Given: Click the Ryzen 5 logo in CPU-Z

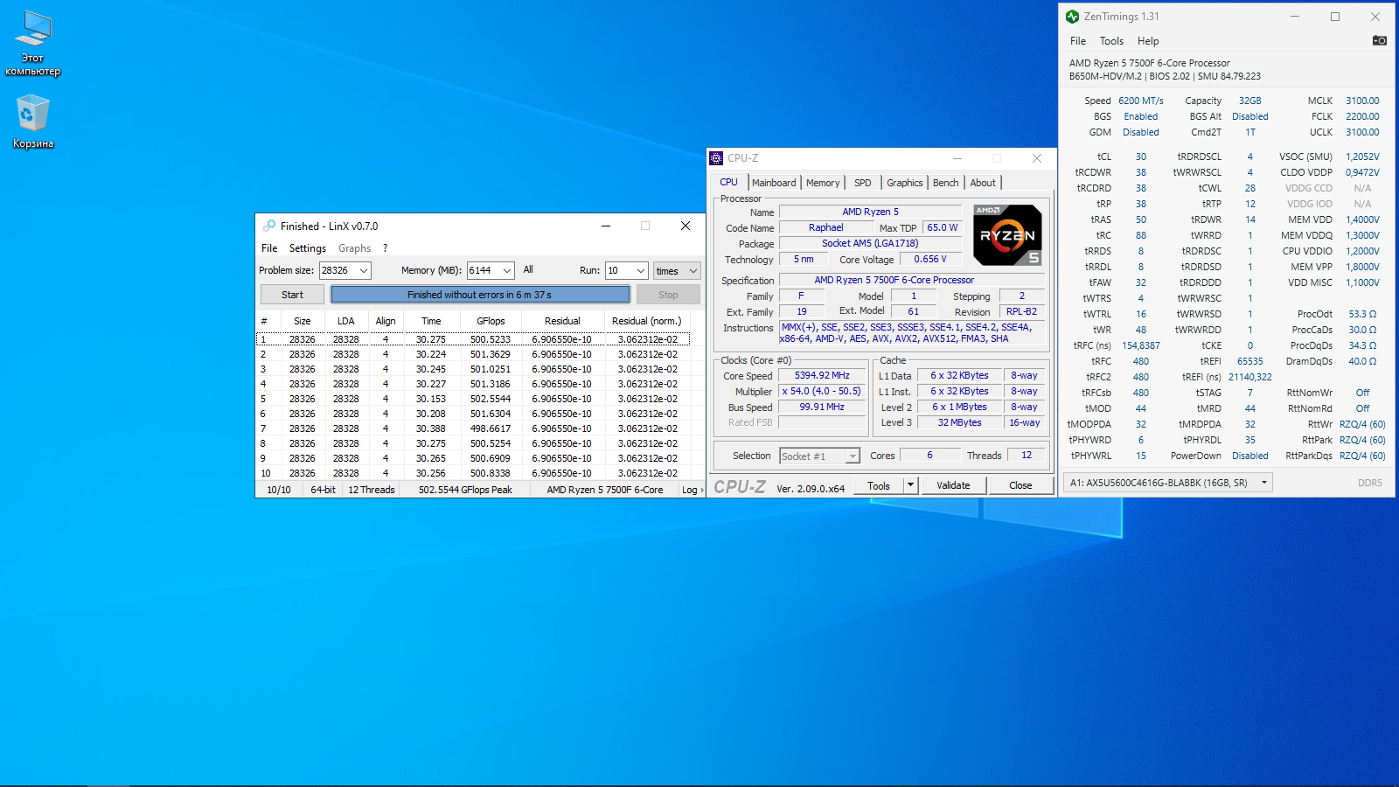Looking at the screenshot, I should point(1007,234).
